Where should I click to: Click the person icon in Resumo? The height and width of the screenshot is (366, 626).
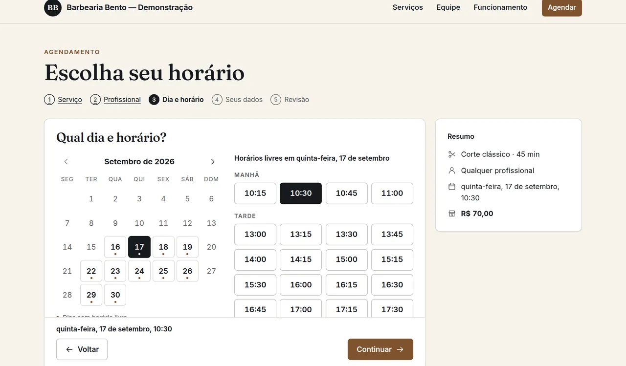[452, 171]
